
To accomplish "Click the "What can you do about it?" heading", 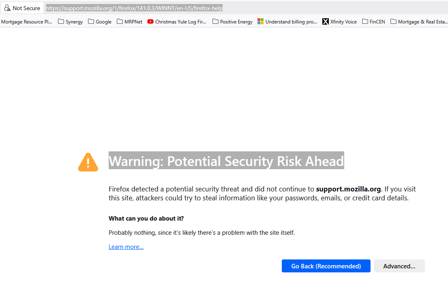I will 146,219.
